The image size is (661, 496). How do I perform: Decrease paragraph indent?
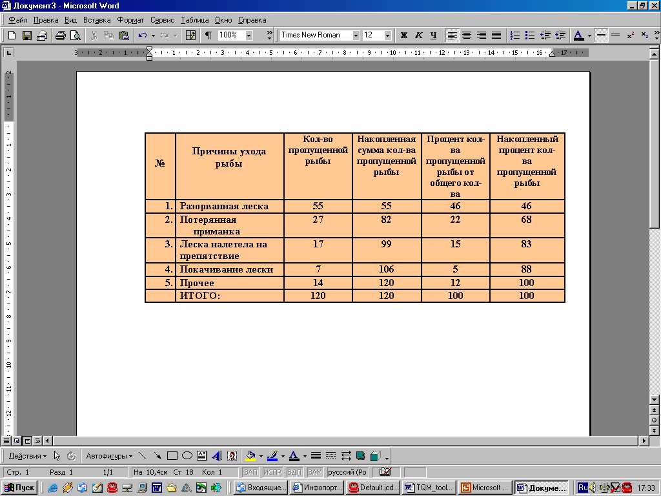coord(545,36)
